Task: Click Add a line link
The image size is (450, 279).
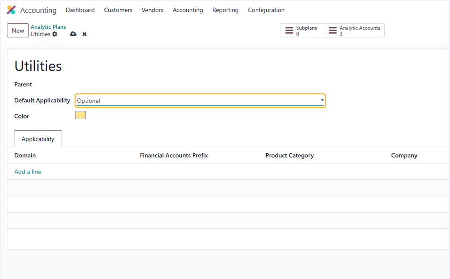Action: (x=28, y=172)
